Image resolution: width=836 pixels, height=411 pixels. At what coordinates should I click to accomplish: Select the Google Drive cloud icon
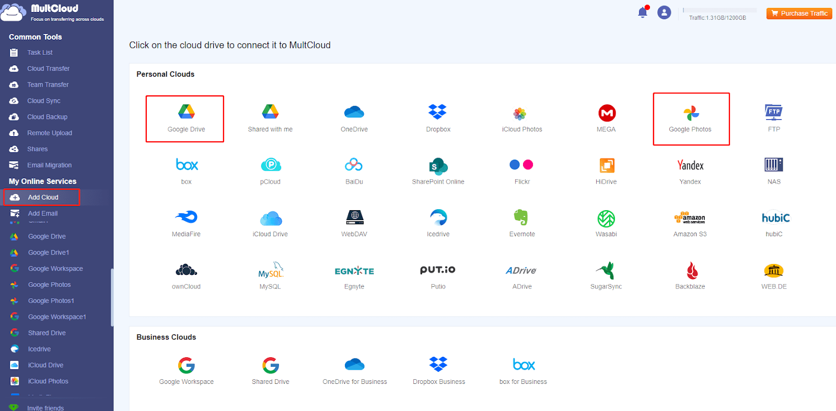click(186, 112)
